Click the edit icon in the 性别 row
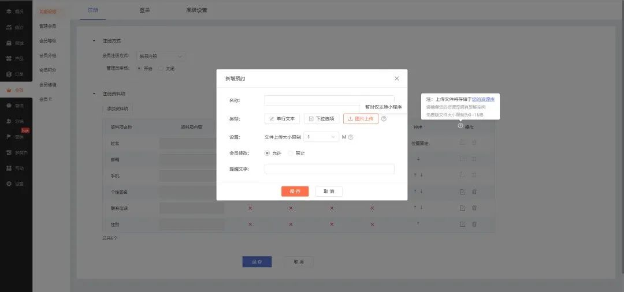624x292 pixels. [462, 224]
